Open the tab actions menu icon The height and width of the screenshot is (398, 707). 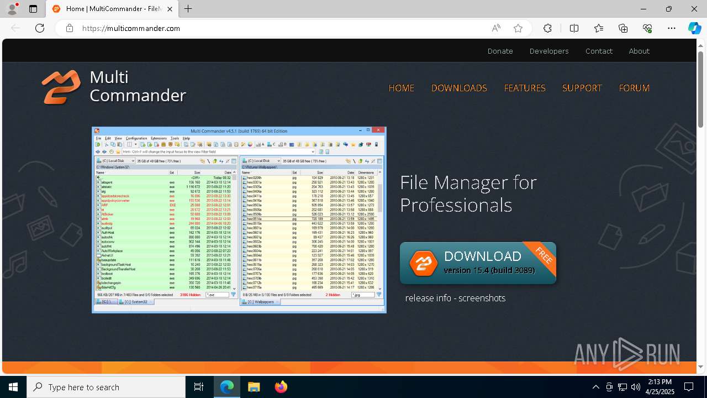click(x=33, y=9)
